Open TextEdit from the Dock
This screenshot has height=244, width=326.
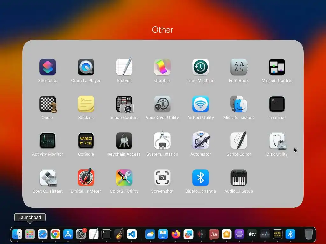tap(94, 234)
